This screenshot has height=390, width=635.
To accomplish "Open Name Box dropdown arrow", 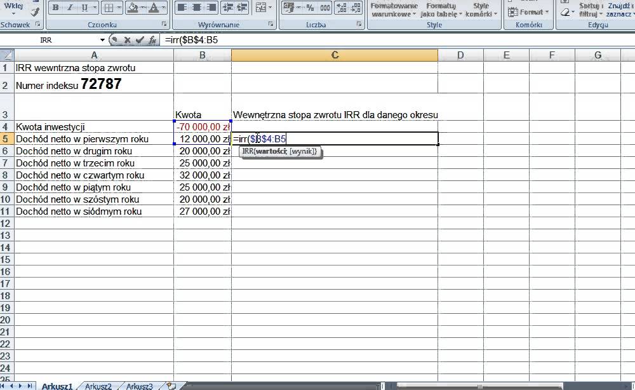I will point(102,39).
